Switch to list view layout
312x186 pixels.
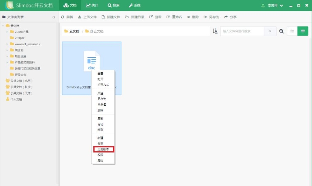coord(292,31)
